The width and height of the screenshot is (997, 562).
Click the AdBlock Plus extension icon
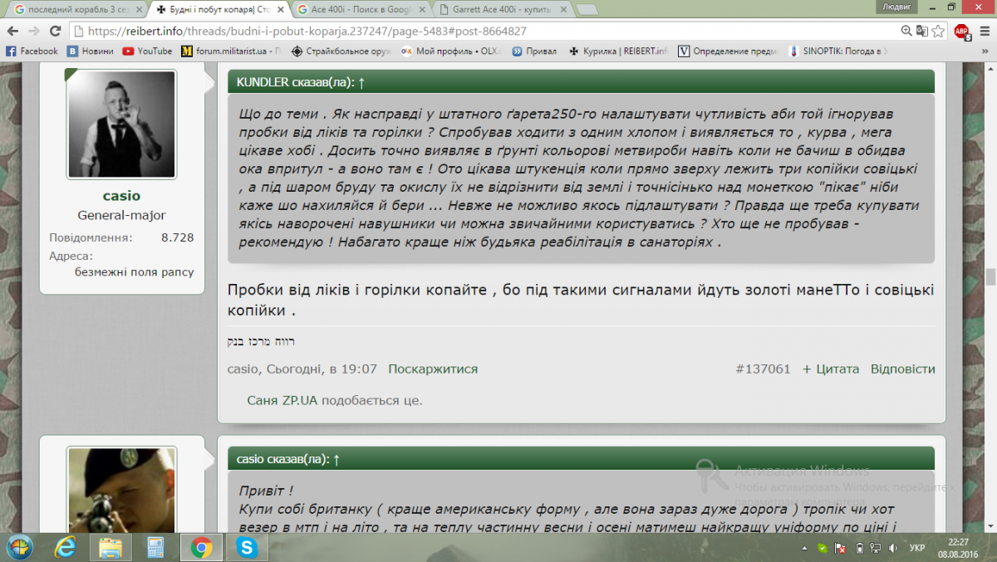point(961,32)
